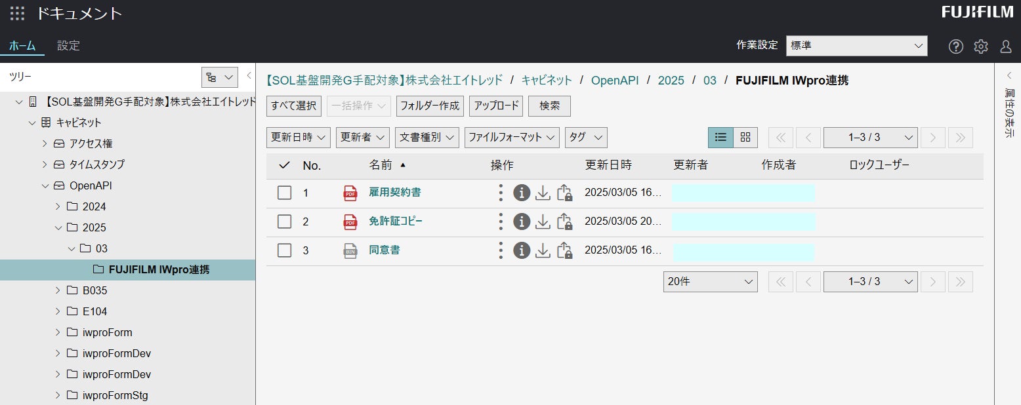Select the iwproForm folder in tree

pyautogui.click(x=108, y=332)
